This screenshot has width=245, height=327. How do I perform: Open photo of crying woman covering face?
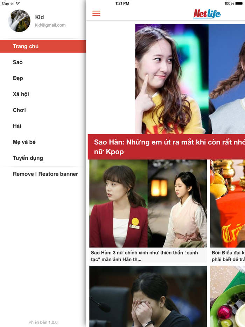(x=148, y=297)
